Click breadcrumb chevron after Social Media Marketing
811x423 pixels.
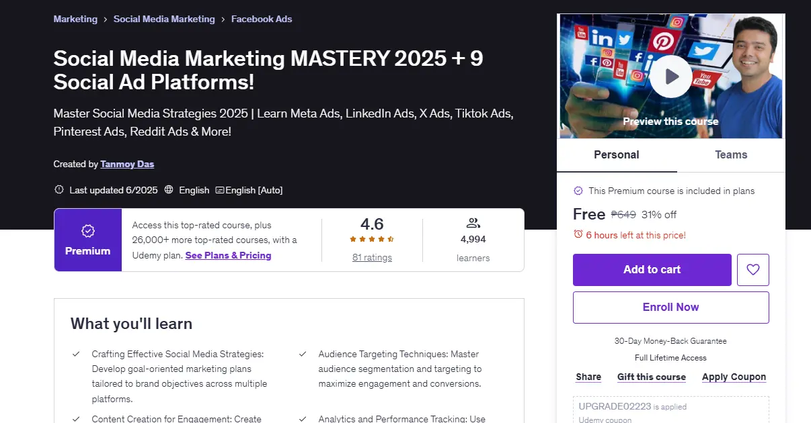[223, 19]
